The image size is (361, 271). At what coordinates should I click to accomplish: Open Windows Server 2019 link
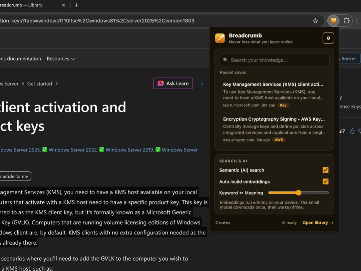tap(129, 150)
